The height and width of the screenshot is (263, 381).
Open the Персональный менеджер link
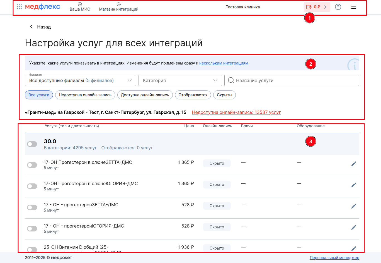click(x=334, y=258)
